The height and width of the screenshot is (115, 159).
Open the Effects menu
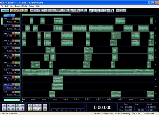pos(24,6)
